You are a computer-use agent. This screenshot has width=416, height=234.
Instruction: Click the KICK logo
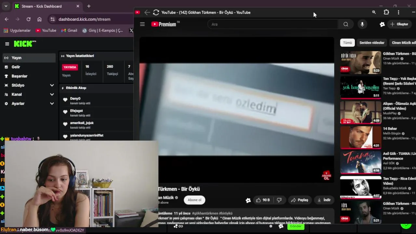25,44
